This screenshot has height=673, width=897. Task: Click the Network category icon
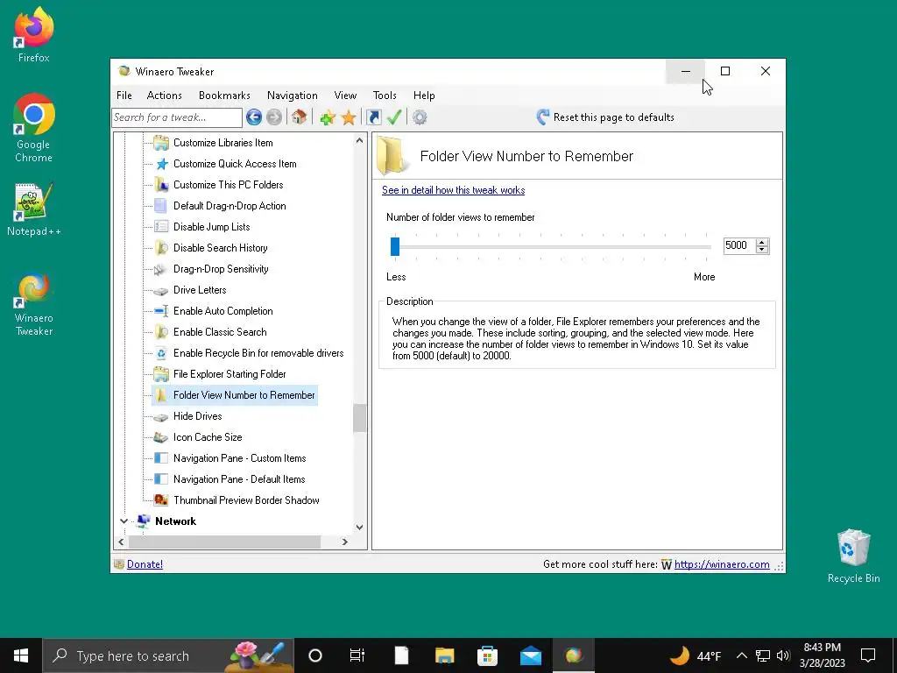(x=143, y=521)
